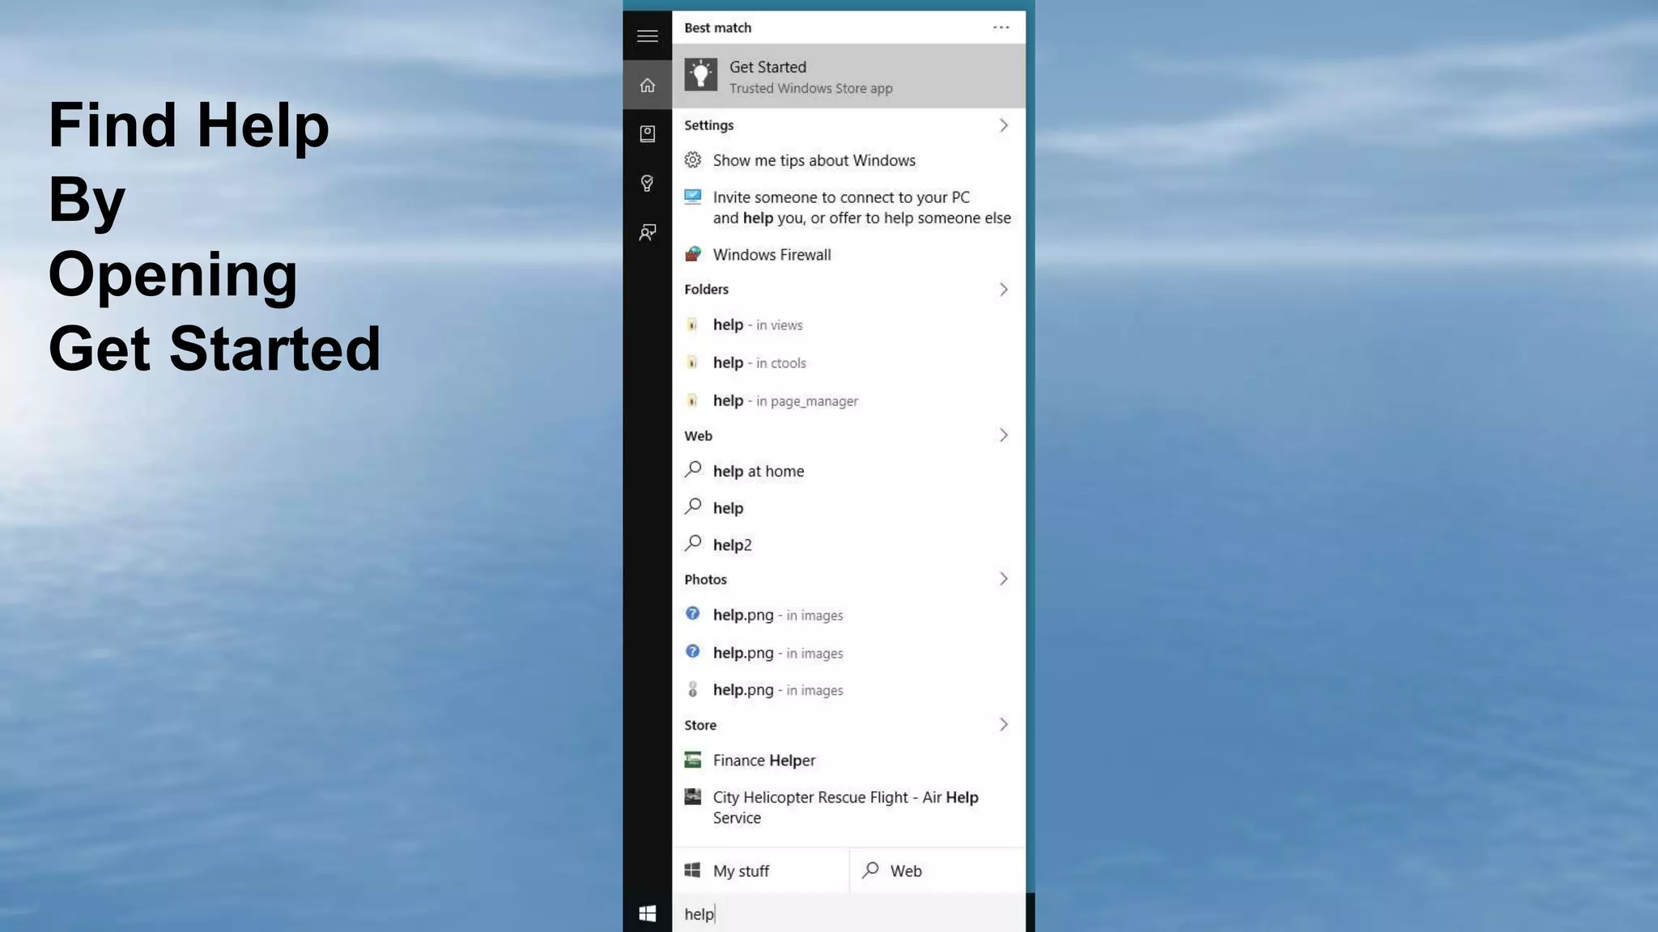Screen dimensions: 1658x932
Task: Expand the Store results category
Action: click(x=1003, y=725)
